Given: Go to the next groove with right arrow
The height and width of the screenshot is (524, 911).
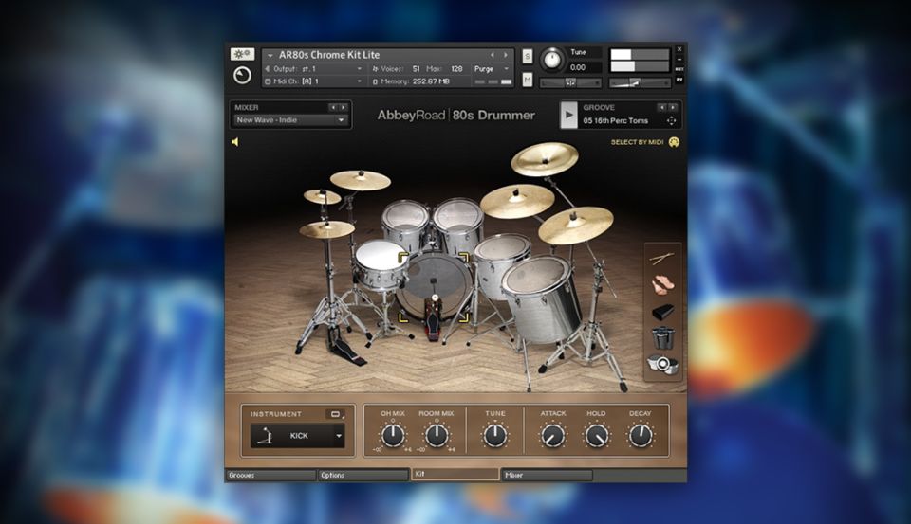Looking at the screenshot, I should [673, 107].
